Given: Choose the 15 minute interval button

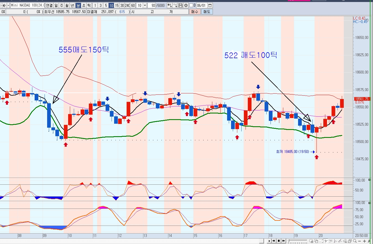Looking at the screenshot, I should [x=117, y=5].
